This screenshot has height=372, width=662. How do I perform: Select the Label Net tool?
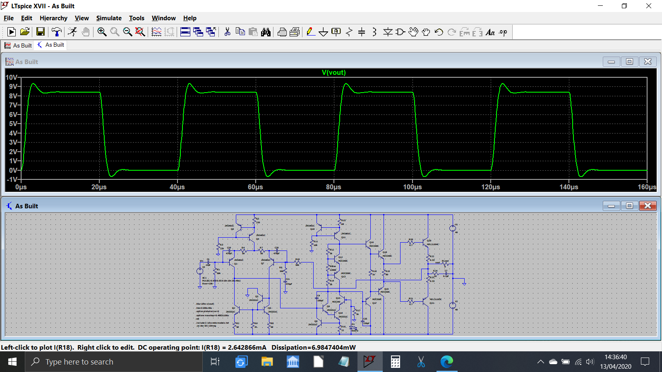click(x=336, y=32)
